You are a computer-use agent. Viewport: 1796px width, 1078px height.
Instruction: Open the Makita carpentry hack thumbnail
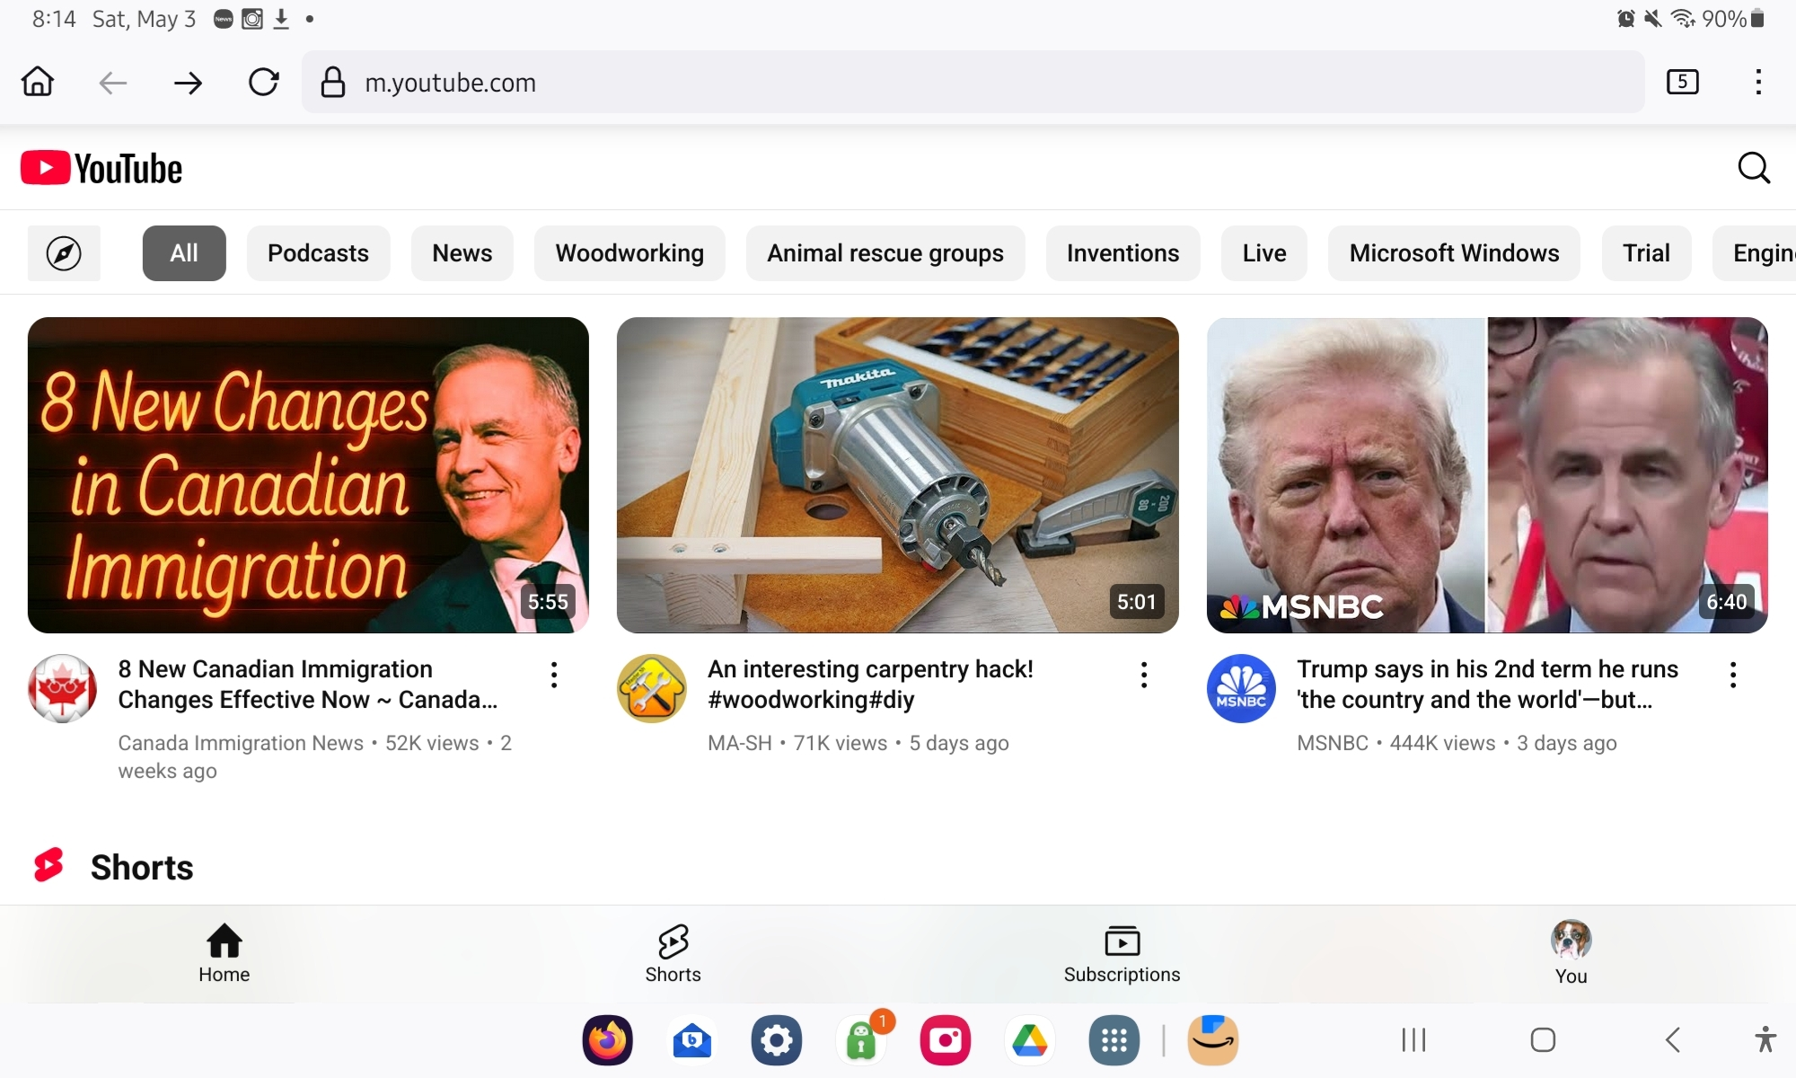click(x=898, y=475)
